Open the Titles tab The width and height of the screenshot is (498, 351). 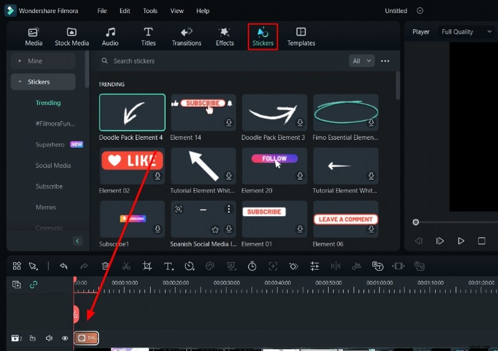[148, 37]
